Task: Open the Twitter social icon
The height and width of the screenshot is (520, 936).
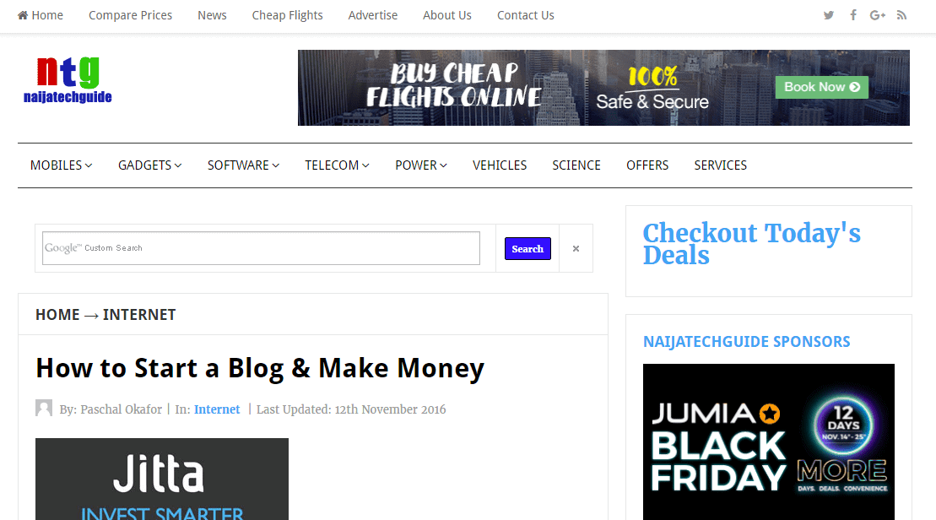Action: (x=829, y=15)
